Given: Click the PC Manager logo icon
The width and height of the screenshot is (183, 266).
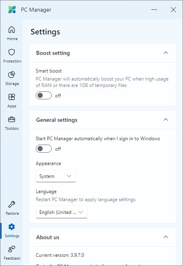Looking at the screenshot, I should coord(12,10).
